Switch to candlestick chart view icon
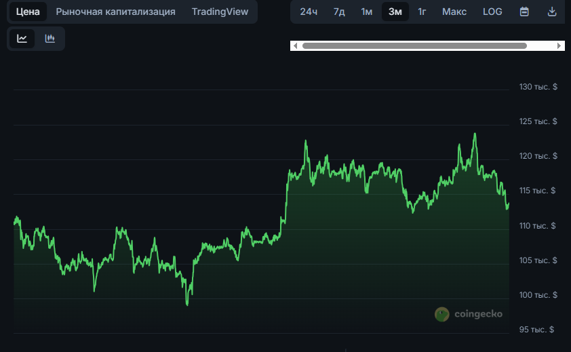The image size is (571, 352). [50, 39]
